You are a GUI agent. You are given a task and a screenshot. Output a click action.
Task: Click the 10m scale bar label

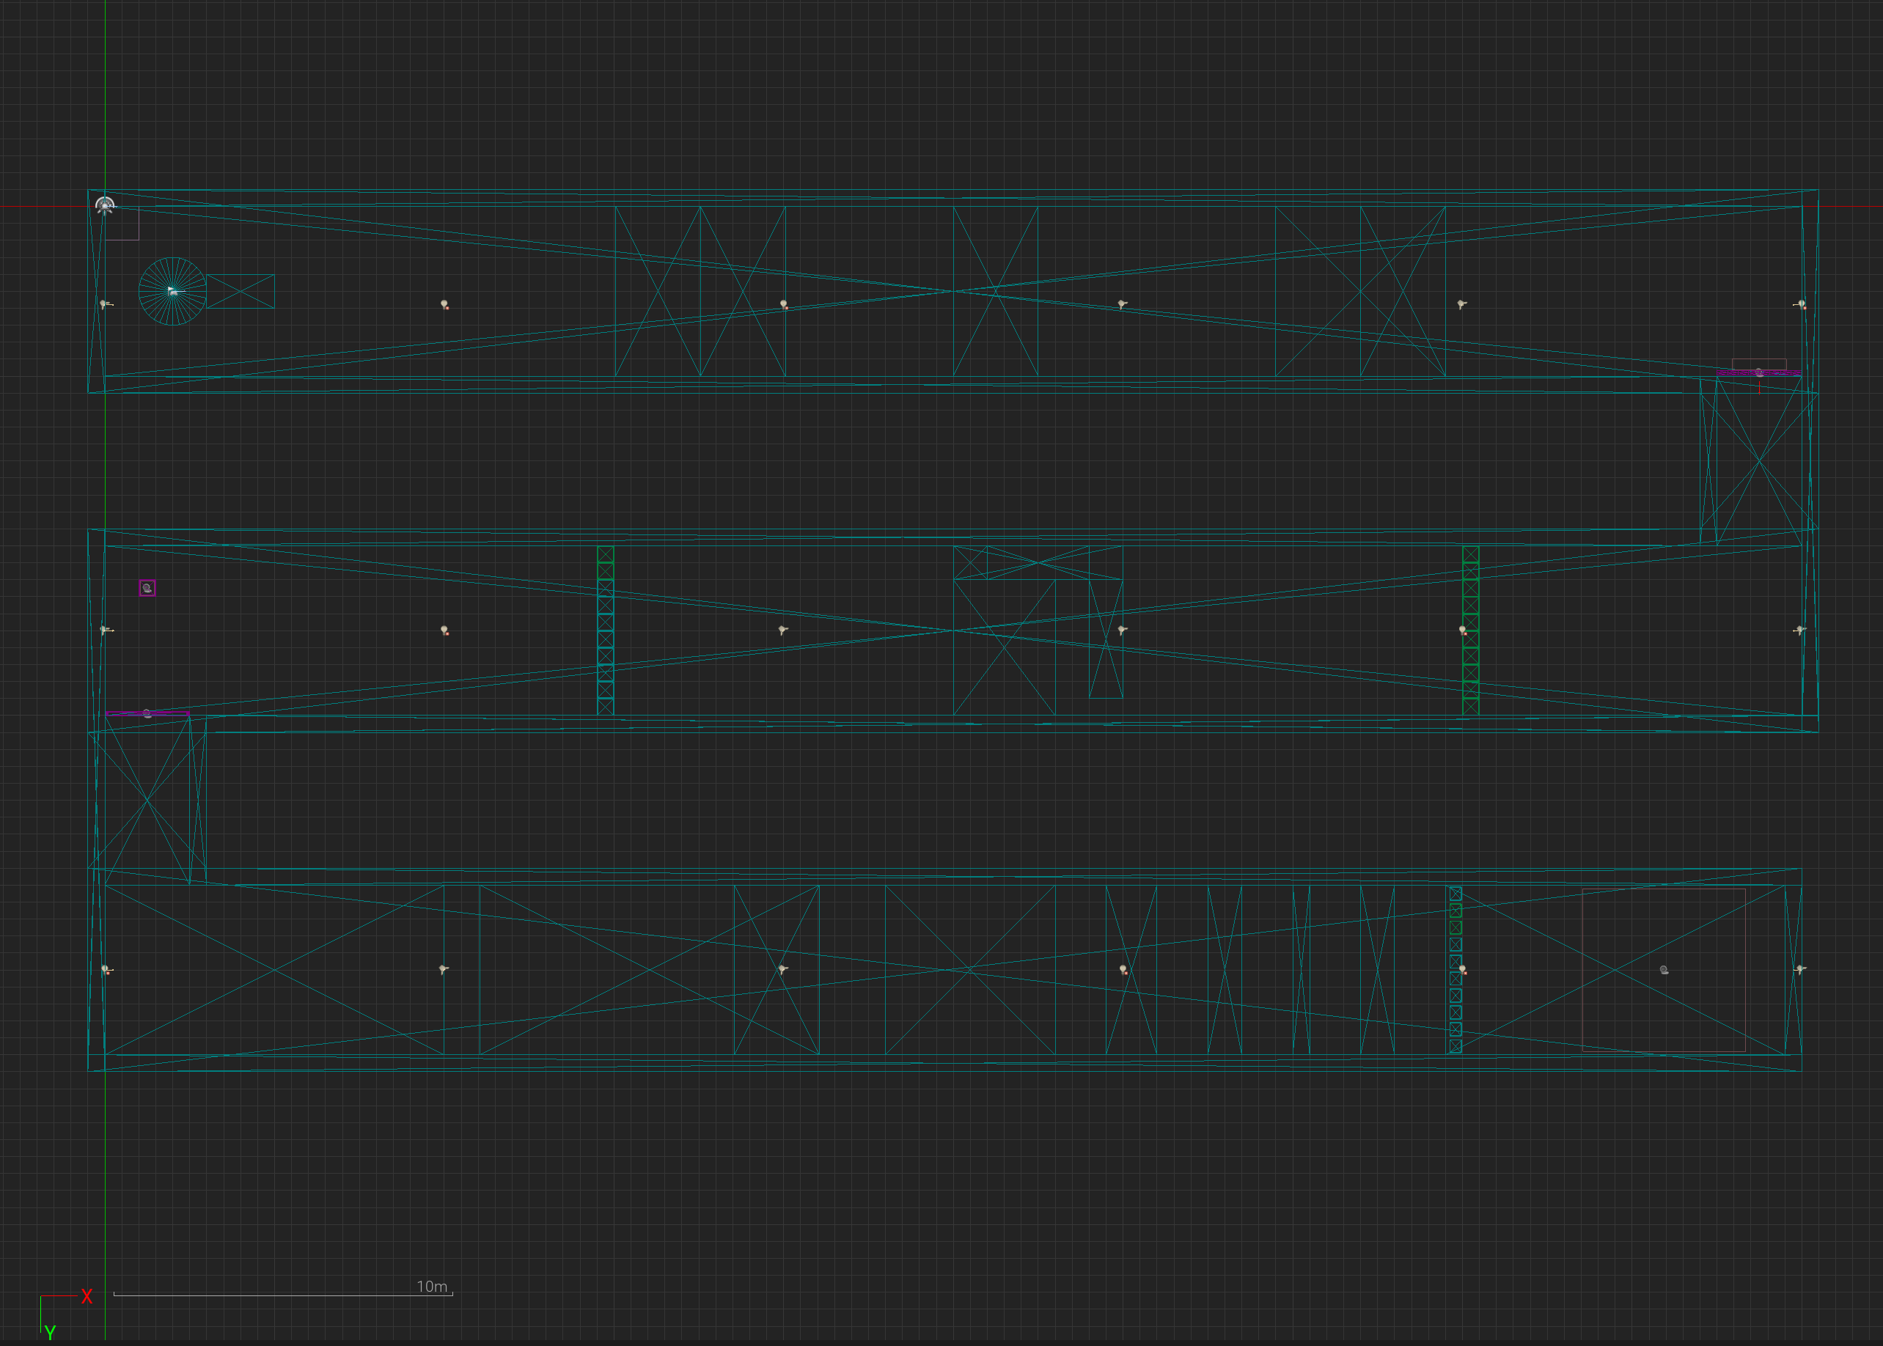pyautogui.click(x=432, y=1287)
